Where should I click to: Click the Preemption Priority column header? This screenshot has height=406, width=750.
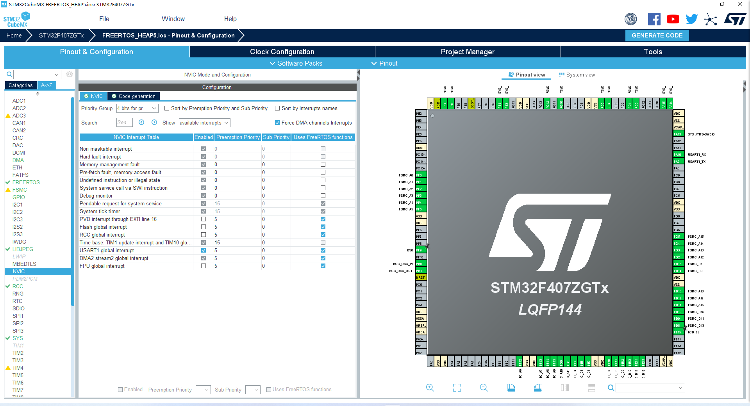click(x=238, y=137)
